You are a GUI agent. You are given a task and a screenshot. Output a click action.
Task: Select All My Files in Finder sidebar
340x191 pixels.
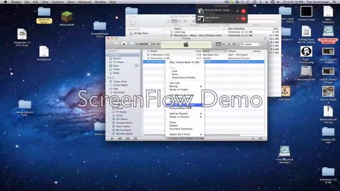coord(139,33)
